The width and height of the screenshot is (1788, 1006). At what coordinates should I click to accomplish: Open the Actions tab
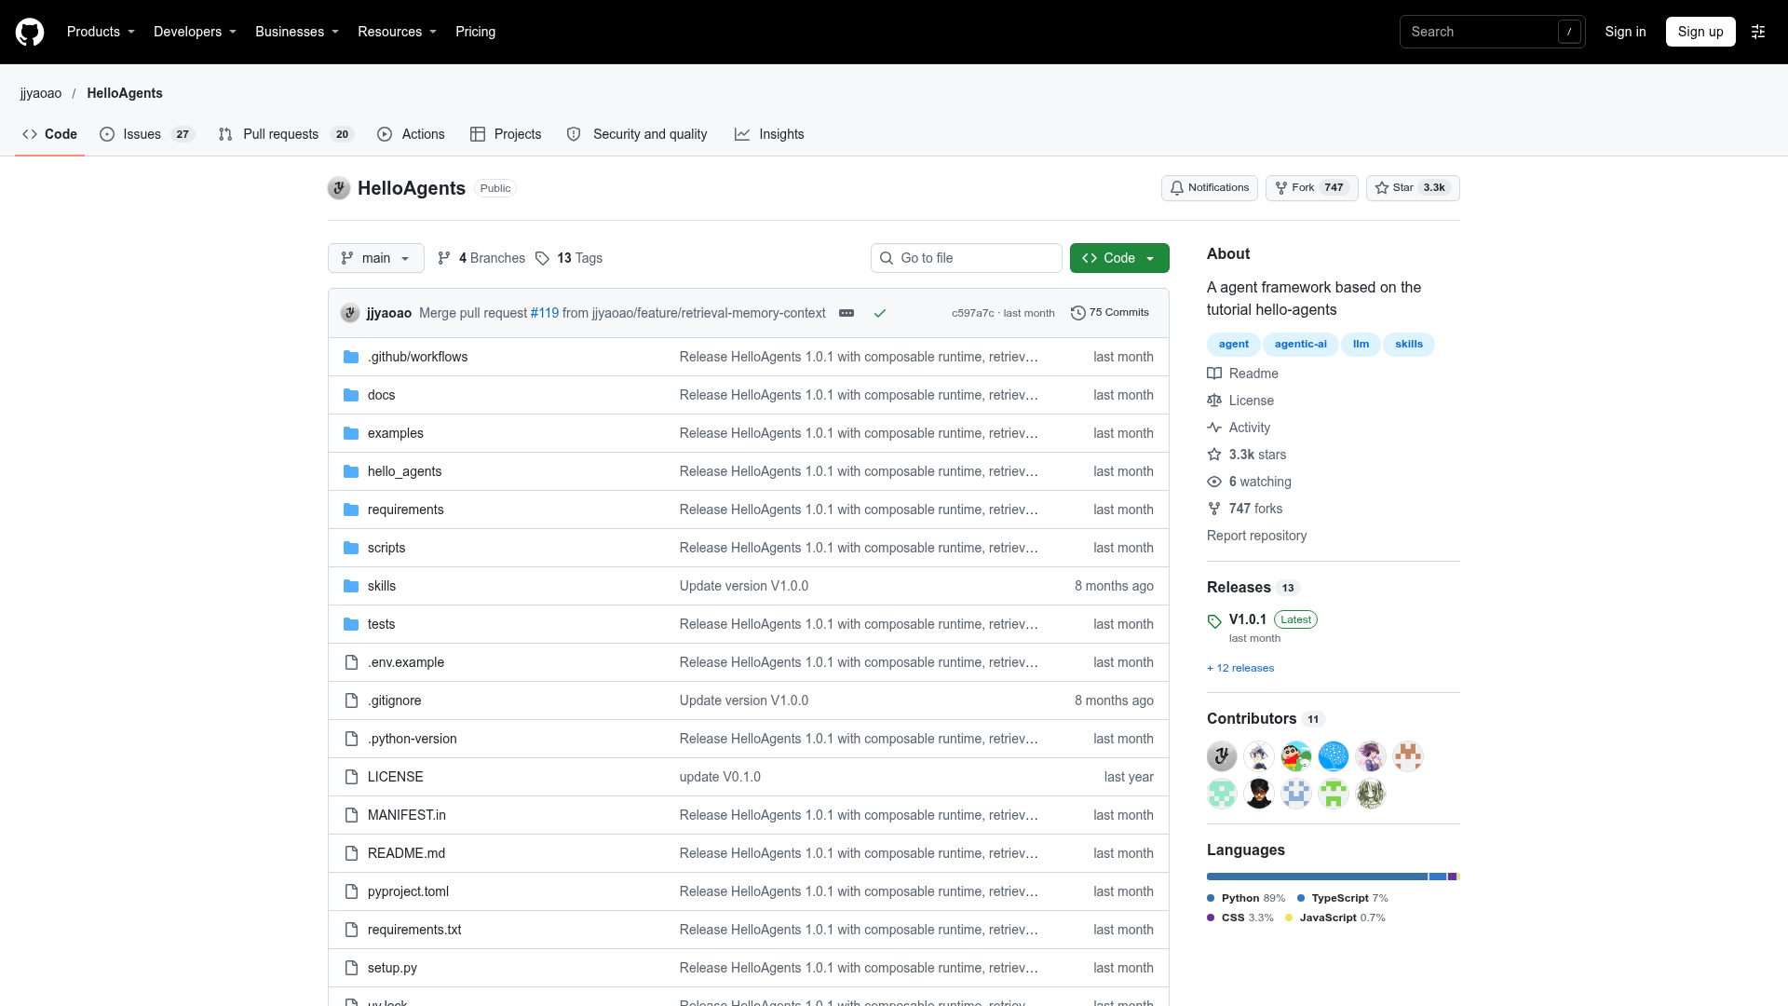click(x=411, y=134)
